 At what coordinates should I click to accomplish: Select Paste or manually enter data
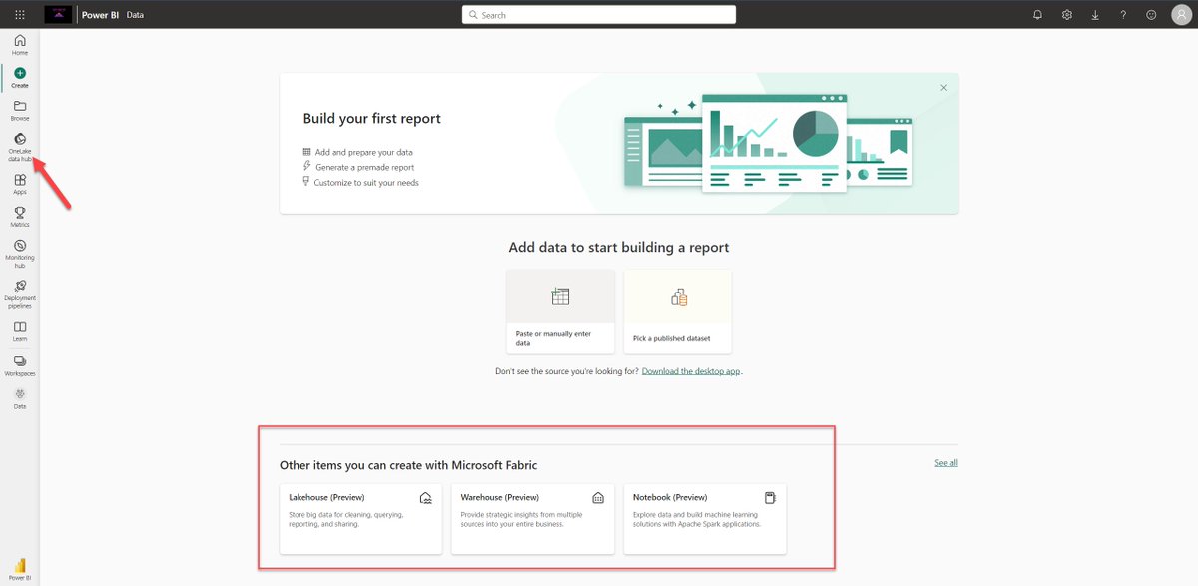click(560, 311)
